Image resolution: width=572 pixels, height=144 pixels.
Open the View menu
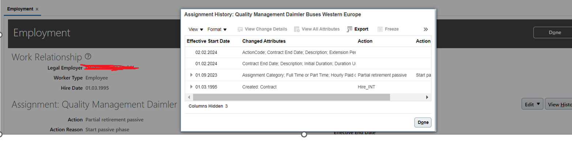pyautogui.click(x=196, y=29)
